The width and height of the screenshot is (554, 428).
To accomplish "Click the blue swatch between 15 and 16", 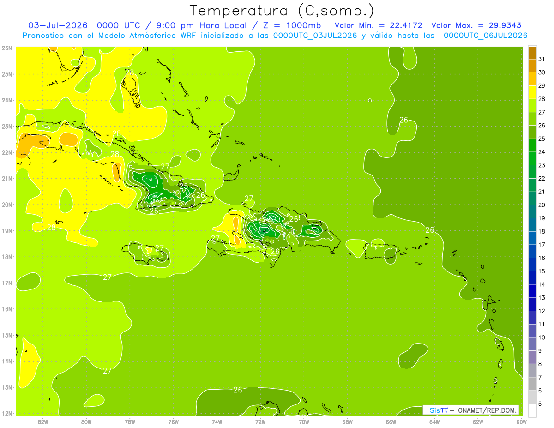I will point(532,265).
